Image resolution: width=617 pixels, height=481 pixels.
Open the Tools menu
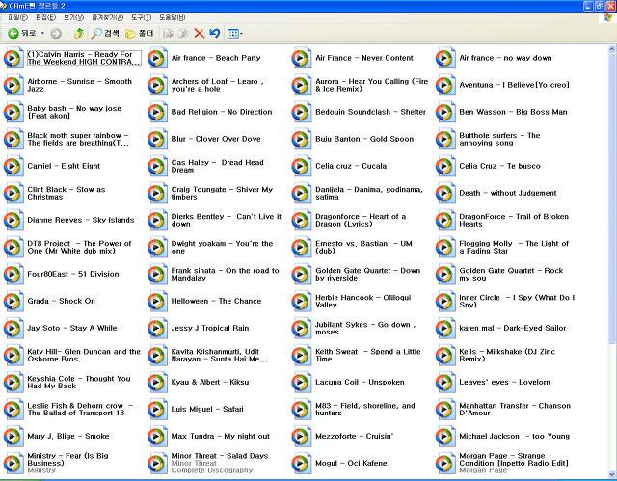point(142,17)
